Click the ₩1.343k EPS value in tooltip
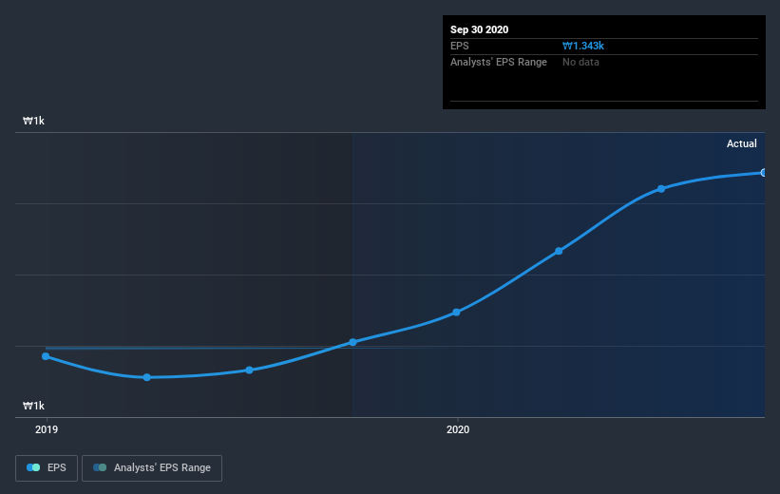This screenshot has width=780, height=494. coord(583,46)
